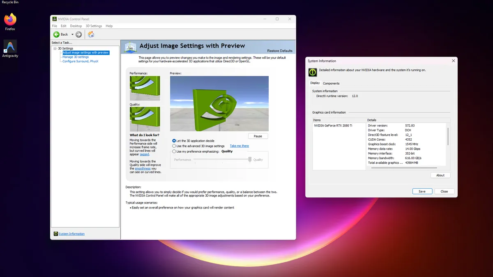Click the large 3D logo preview
This screenshot has width=493, height=277.
click(219, 103)
